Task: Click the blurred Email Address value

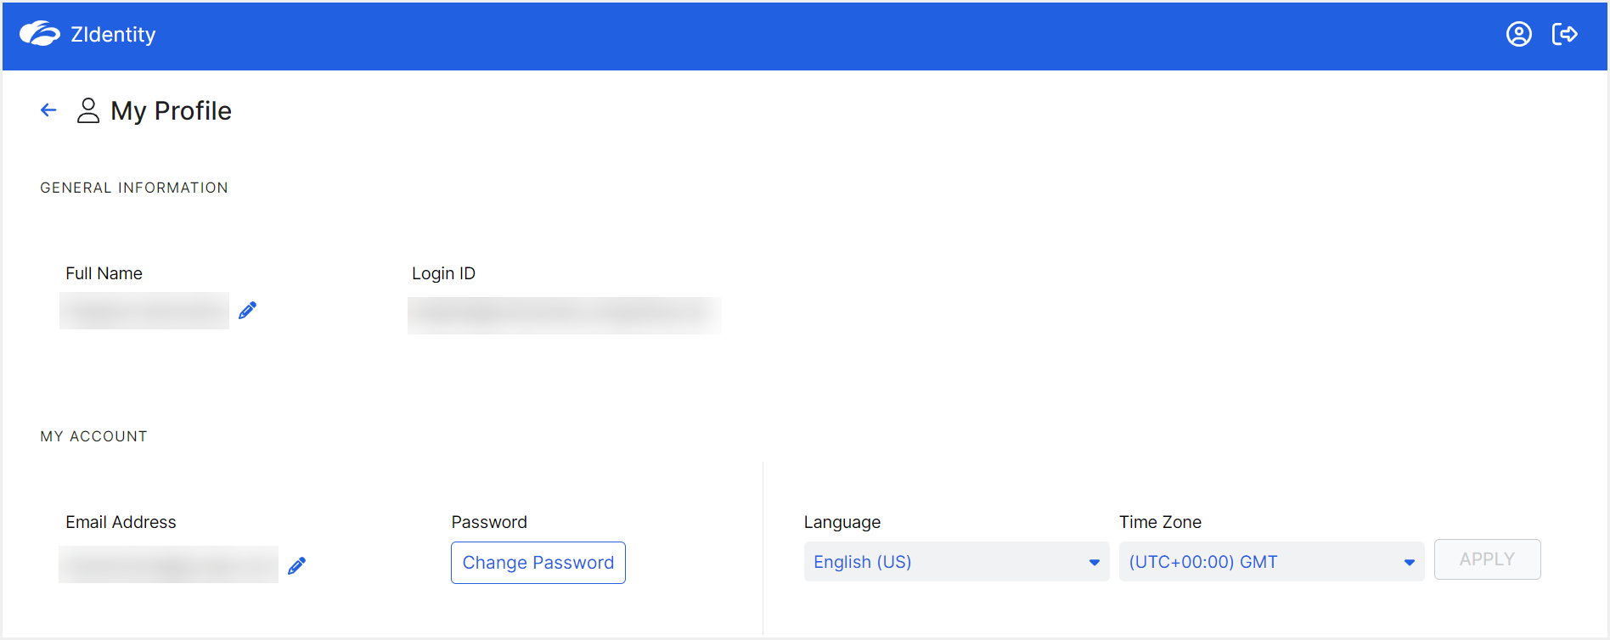Action: [168, 564]
